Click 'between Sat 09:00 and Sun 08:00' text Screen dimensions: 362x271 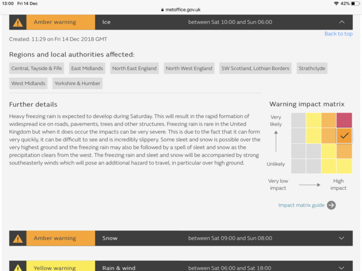tap(230, 238)
